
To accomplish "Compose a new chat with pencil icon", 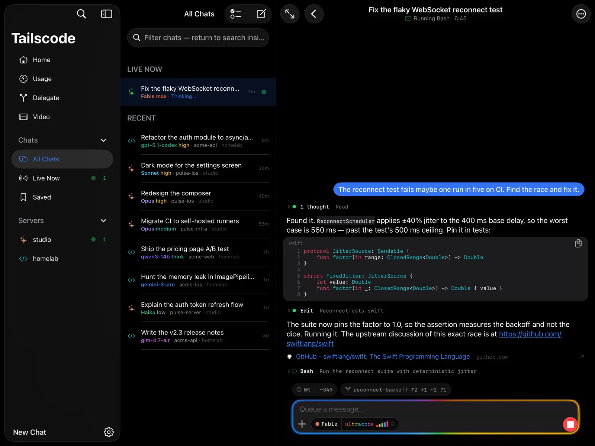I will click(261, 14).
